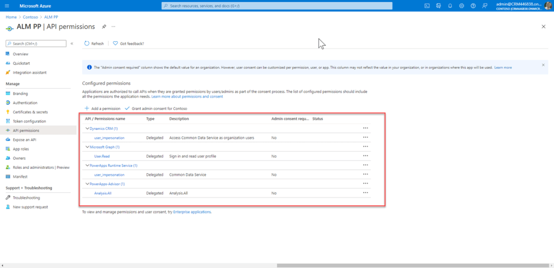This screenshot has height=268, width=554.
Task: Click the Refresh toolbar button
Action: [x=94, y=43]
